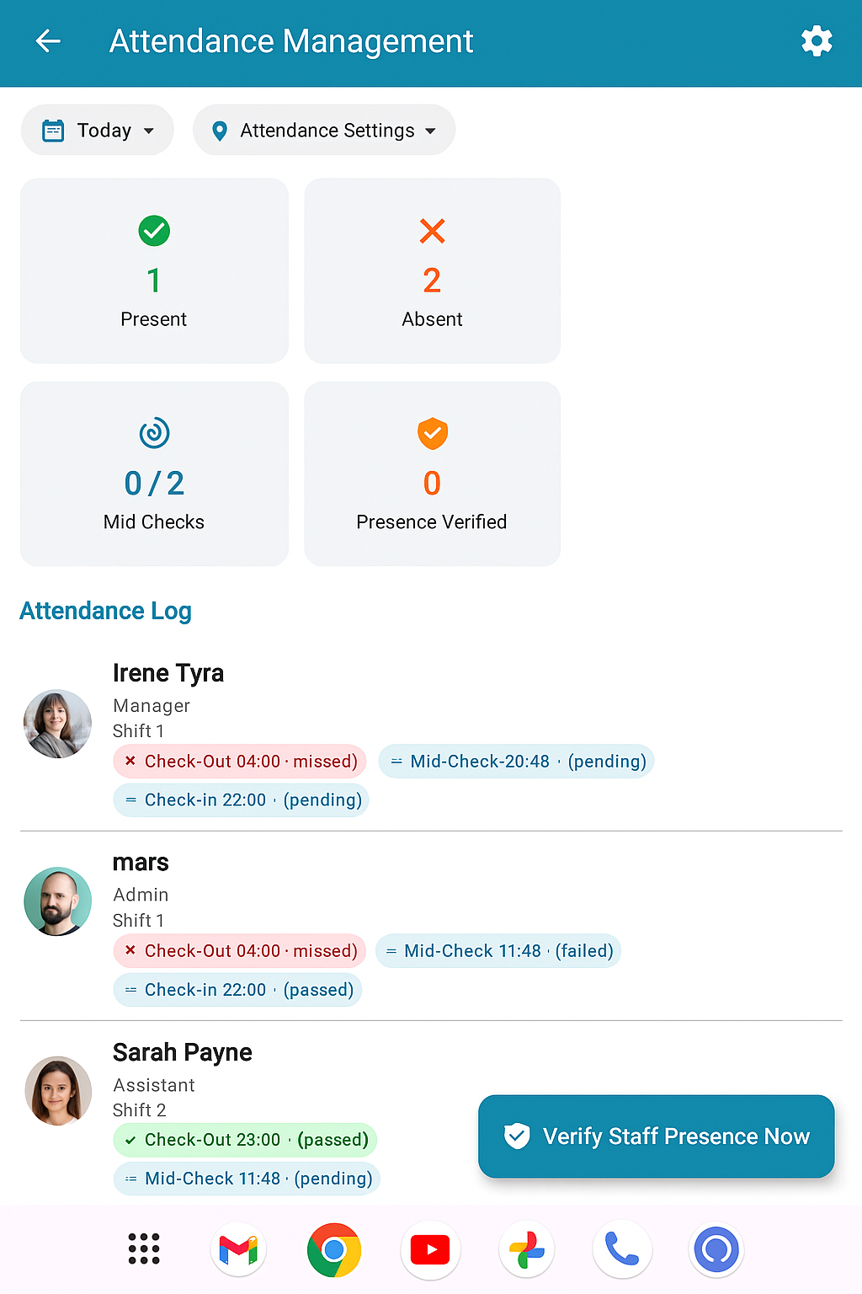Open the app drawer grid icon
Image resolution: width=862 pixels, height=1294 pixels.
tap(142, 1249)
